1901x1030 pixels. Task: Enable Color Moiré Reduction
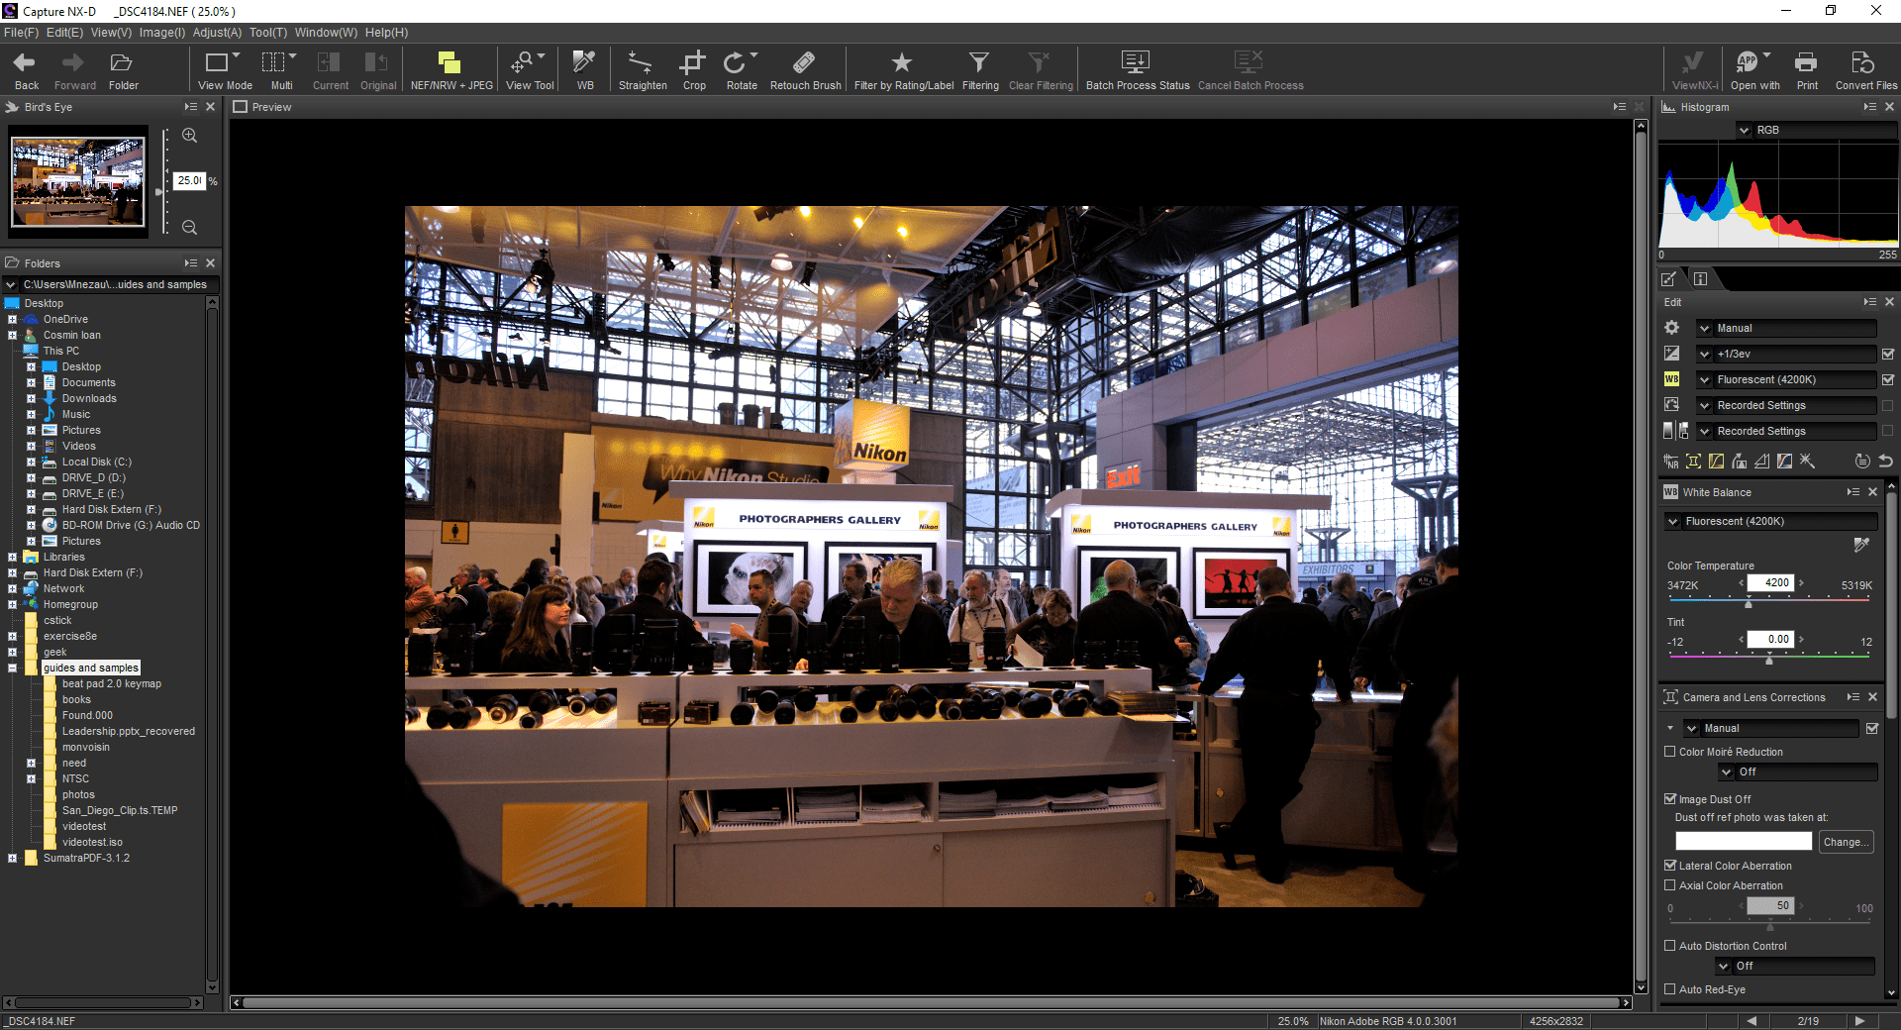pyautogui.click(x=1670, y=752)
